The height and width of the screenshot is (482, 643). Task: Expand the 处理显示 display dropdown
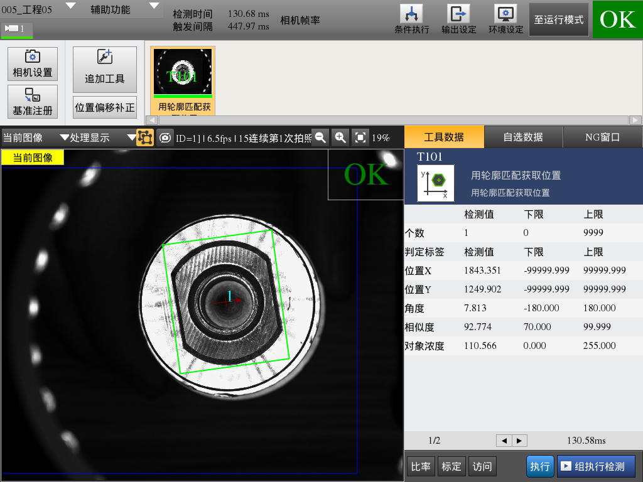pyautogui.click(x=131, y=137)
